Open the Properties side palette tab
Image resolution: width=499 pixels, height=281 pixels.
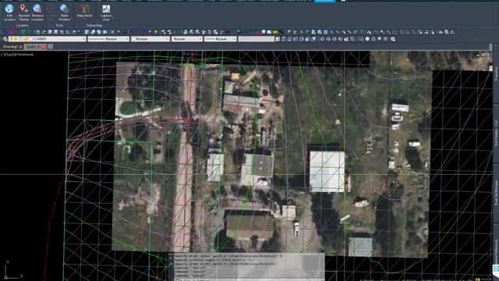(x=496, y=74)
